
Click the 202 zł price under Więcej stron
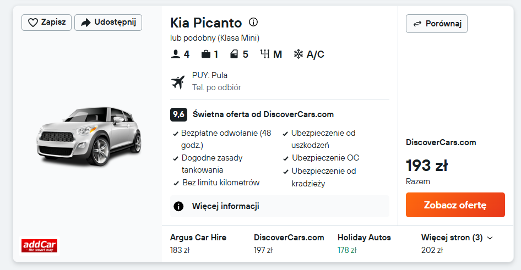tap(432, 250)
